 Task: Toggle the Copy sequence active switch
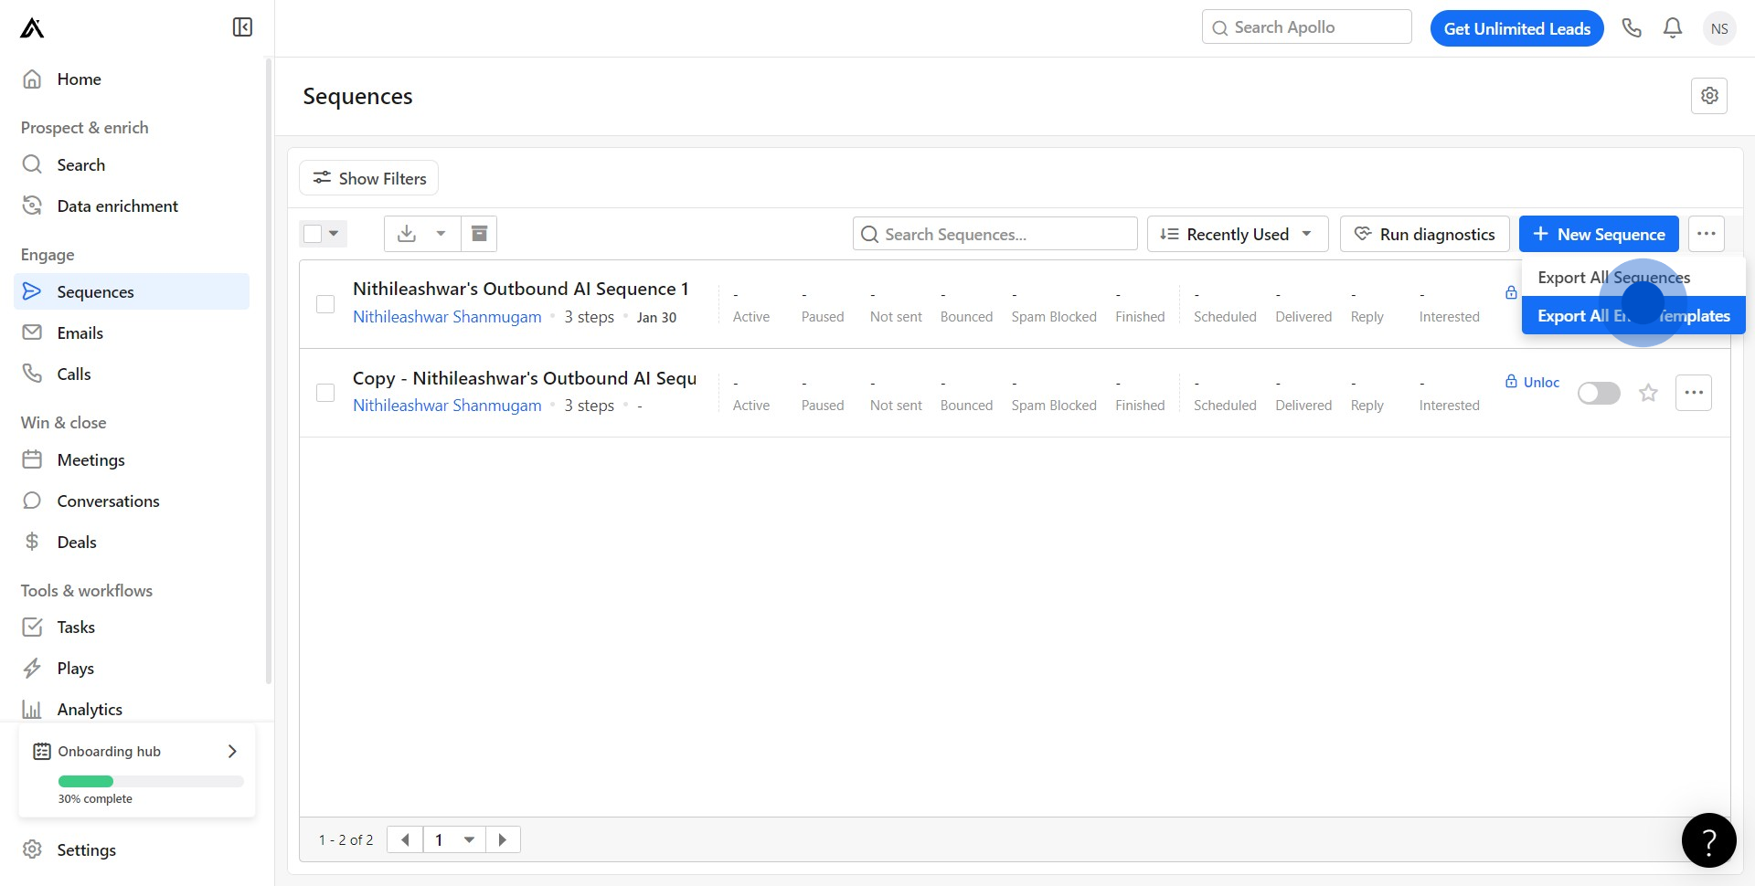[1599, 393]
